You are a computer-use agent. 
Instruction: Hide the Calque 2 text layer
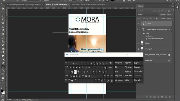(x=138, y=24)
